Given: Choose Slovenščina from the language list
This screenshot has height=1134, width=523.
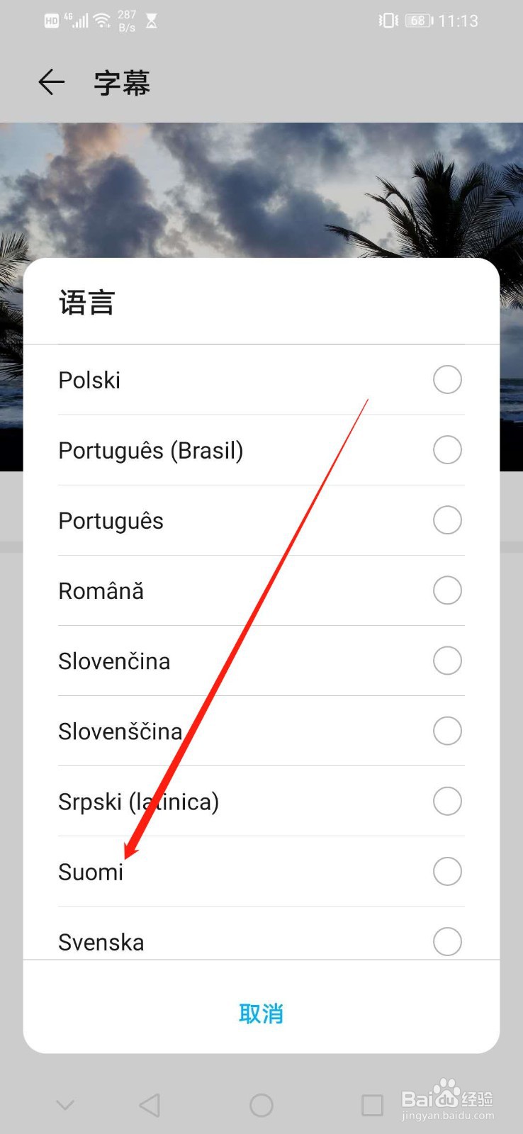Looking at the screenshot, I should [x=120, y=731].
